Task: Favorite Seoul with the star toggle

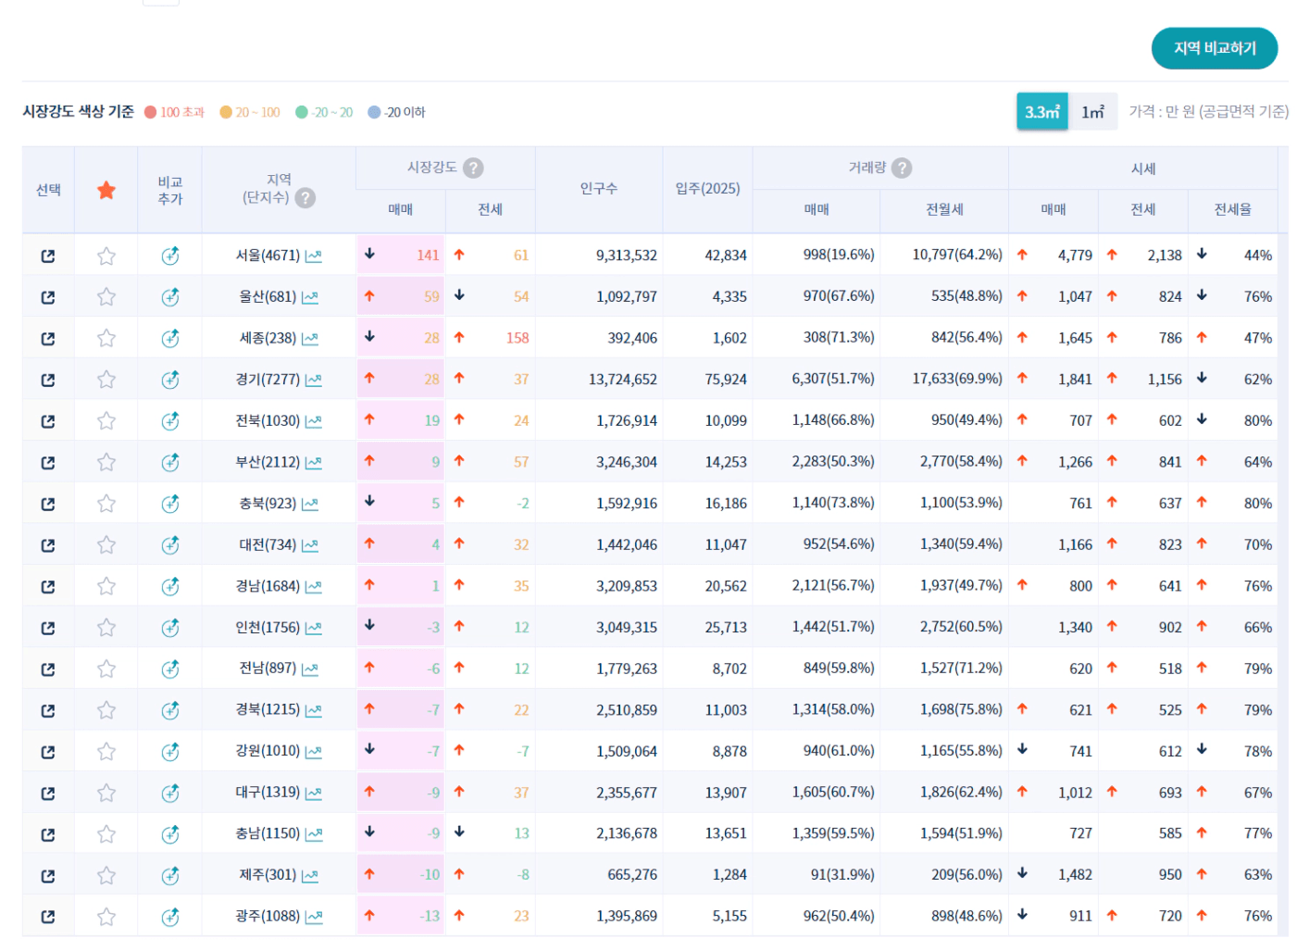Action: pyautogui.click(x=106, y=256)
